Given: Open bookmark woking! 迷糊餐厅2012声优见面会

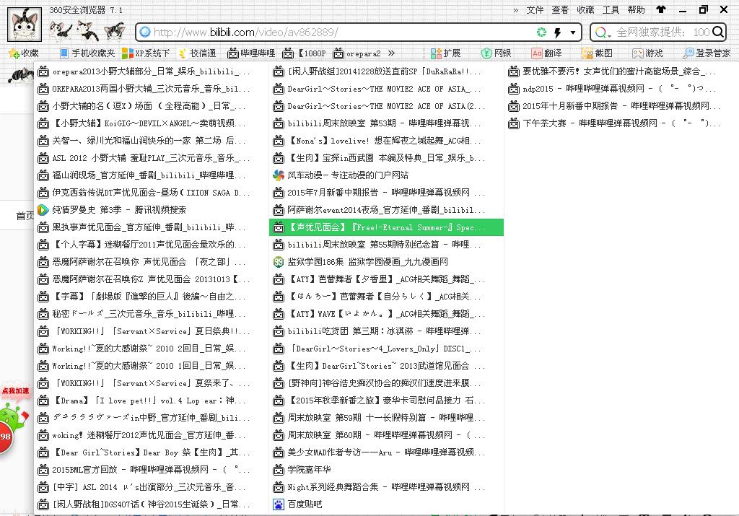Looking at the screenshot, I should (x=152, y=435).
